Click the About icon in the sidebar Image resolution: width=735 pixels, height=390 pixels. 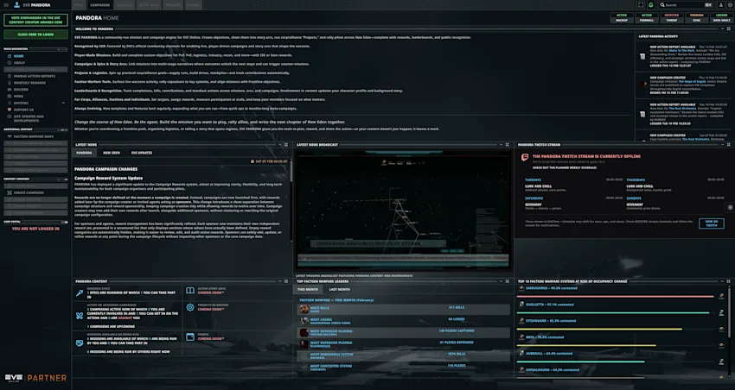pyautogui.click(x=10, y=63)
